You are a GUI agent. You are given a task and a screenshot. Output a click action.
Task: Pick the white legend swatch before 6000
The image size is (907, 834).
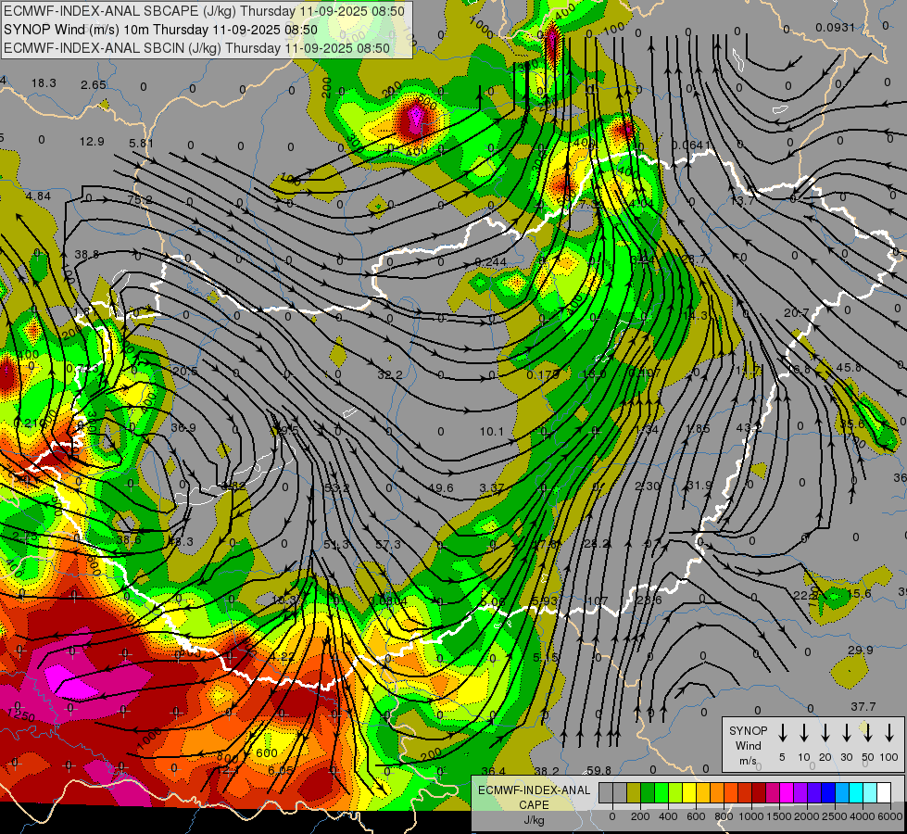click(883, 793)
